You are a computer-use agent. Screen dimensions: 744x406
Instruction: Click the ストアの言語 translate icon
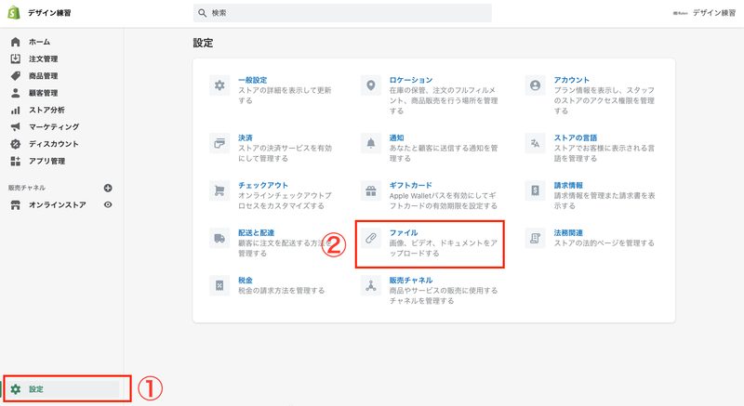click(x=536, y=144)
